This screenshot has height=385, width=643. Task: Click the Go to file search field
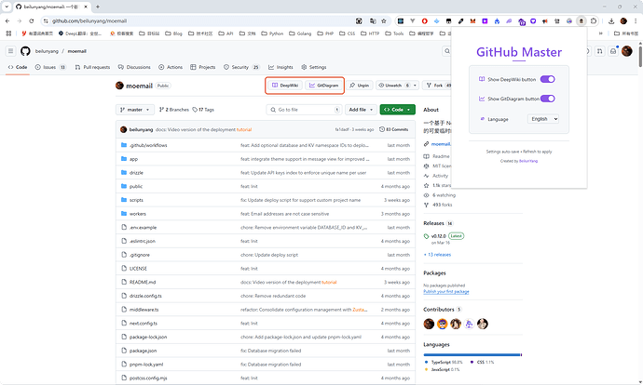pos(304,110)
